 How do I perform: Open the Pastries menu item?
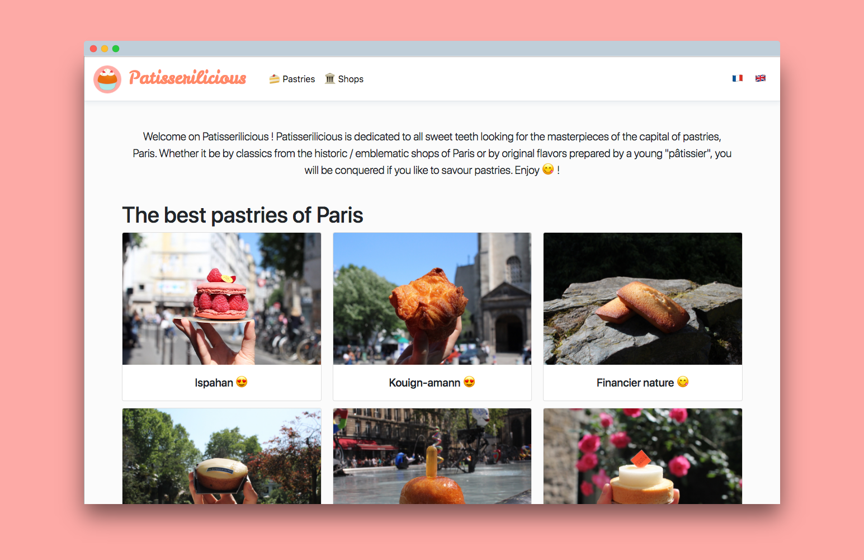[x=292, y=79]
